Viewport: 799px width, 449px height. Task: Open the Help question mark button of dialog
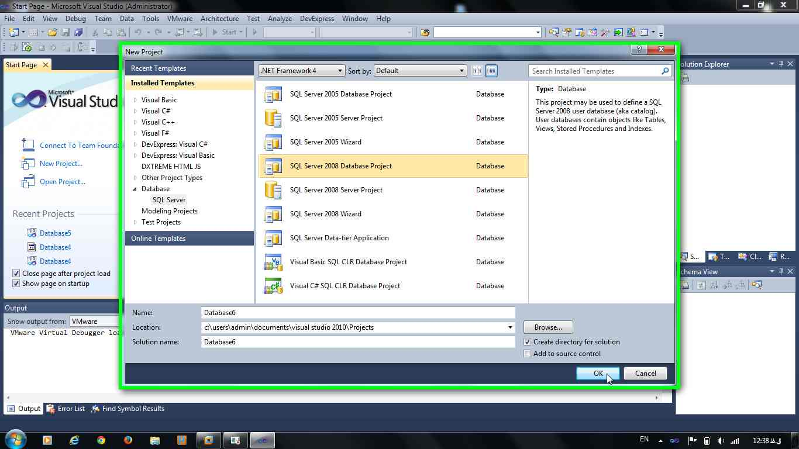pos(639,50)
